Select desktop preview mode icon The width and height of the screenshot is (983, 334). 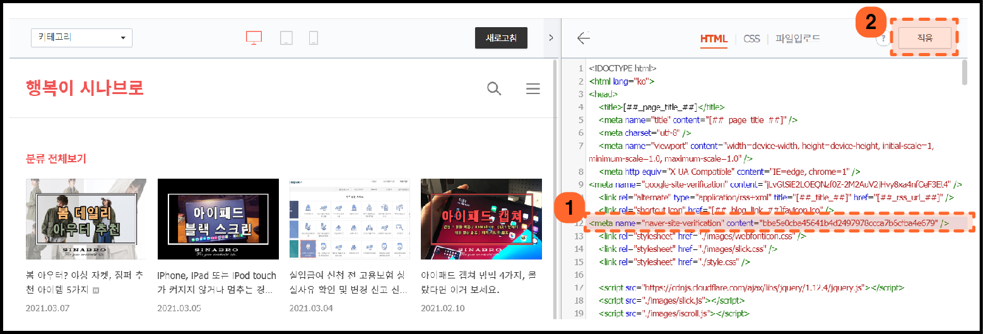tap(254, 38)
